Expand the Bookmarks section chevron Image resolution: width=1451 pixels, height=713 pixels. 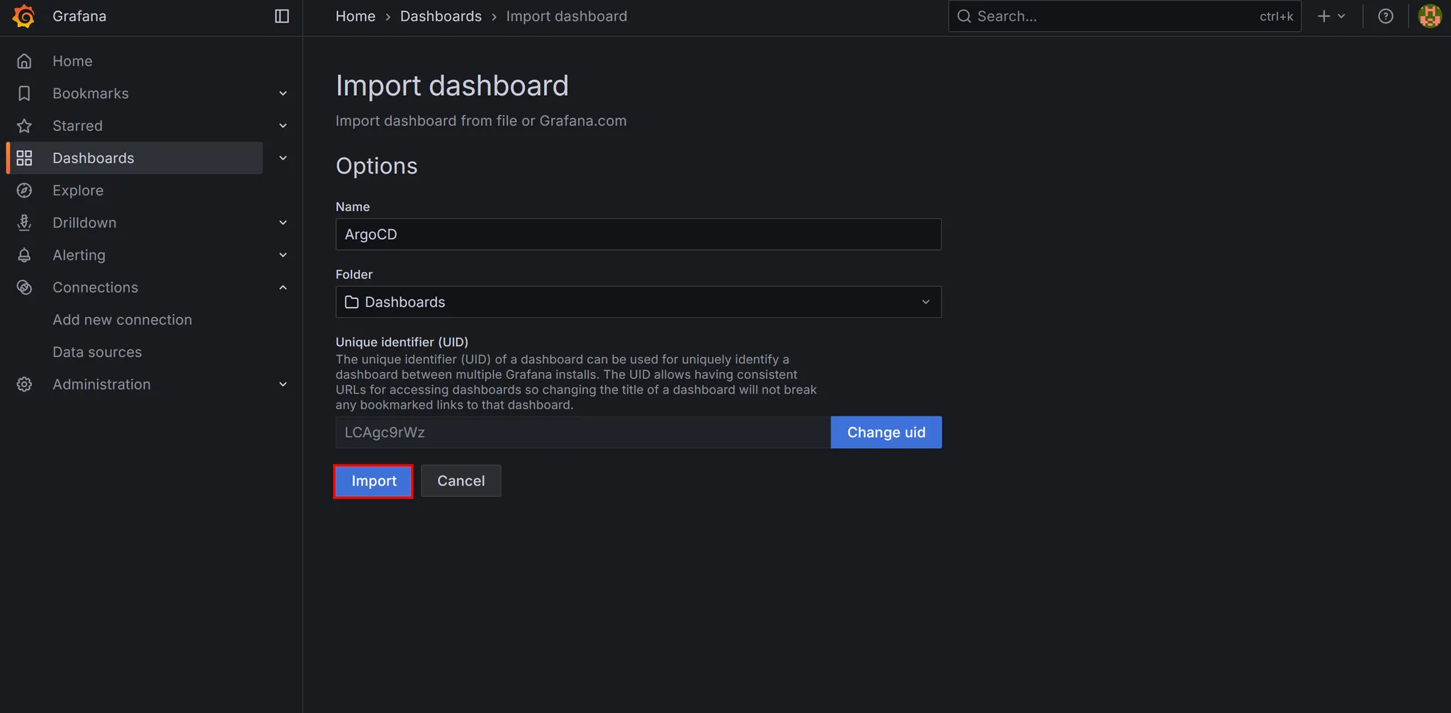tap(283, 93)
